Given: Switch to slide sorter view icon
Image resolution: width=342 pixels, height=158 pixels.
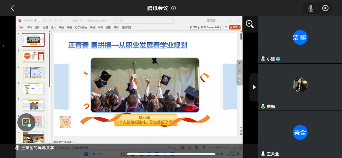Looking at the screenshot, I should pos(189,148).
